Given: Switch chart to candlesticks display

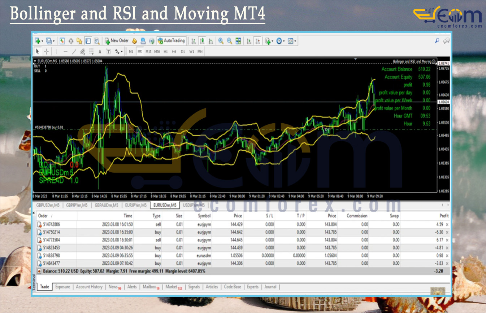Looking at the screenshot, I should click(x=202, y=41).
